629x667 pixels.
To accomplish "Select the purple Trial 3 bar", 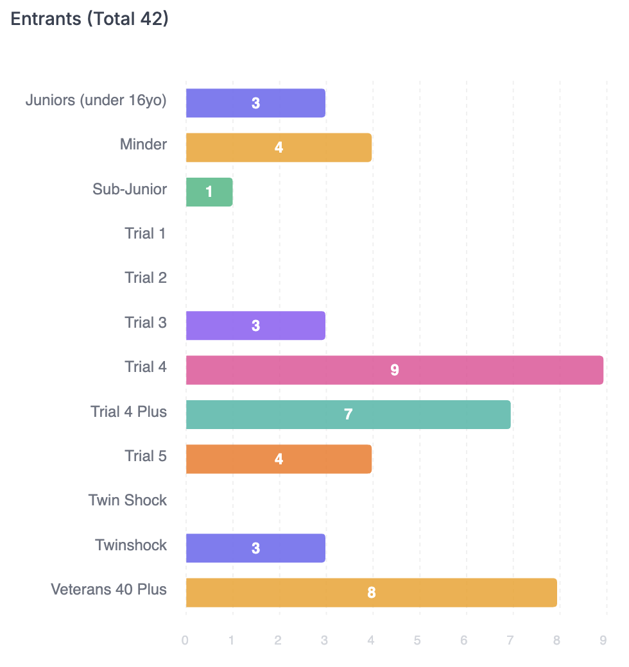I will (x=255, y=326).
